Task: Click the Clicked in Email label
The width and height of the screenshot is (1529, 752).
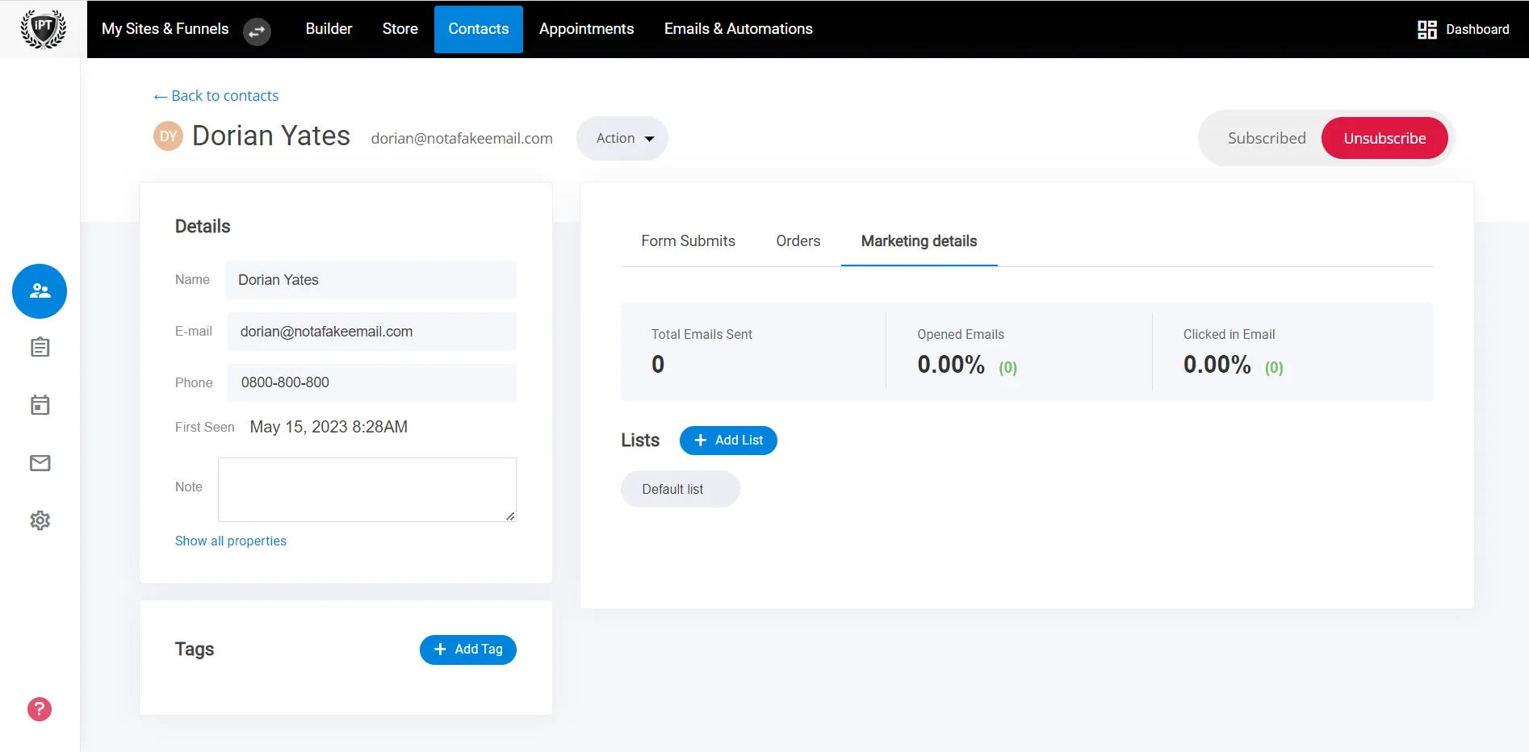Action: coord(1229,335)
